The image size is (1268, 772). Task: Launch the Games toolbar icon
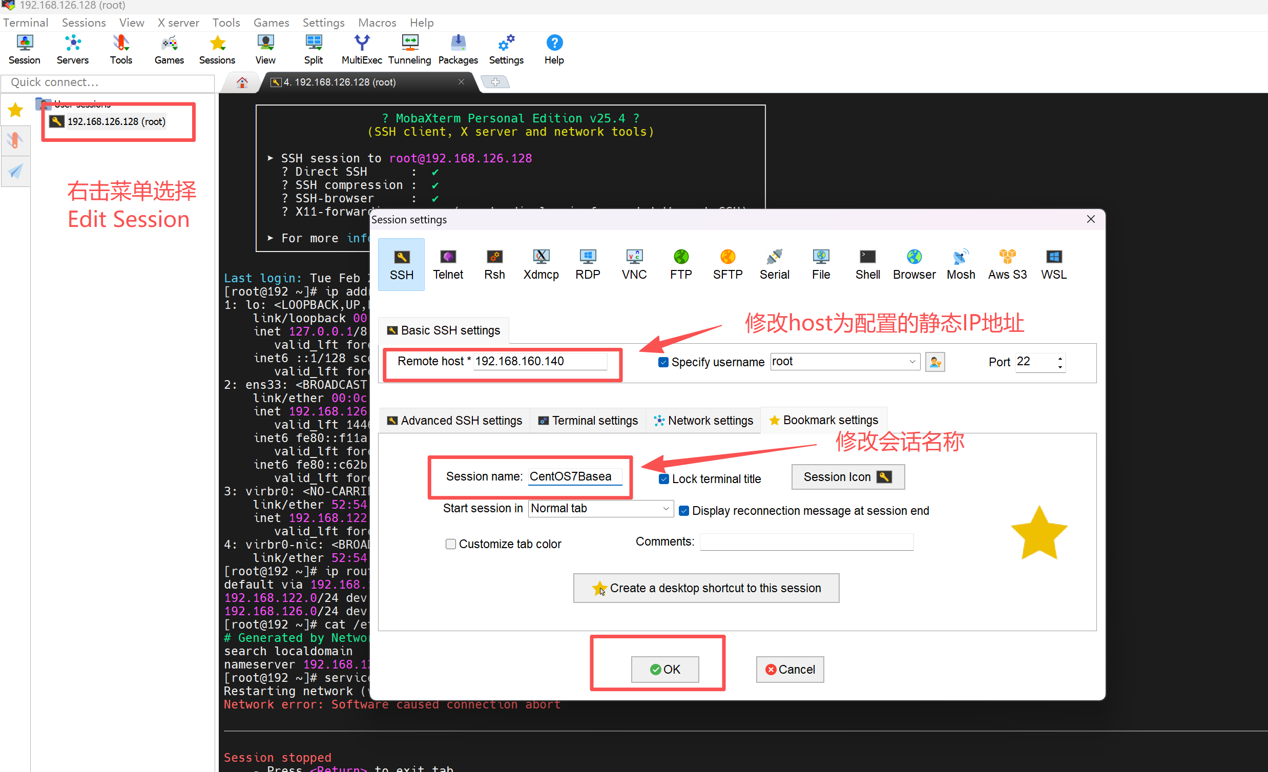tap(169, 50)
